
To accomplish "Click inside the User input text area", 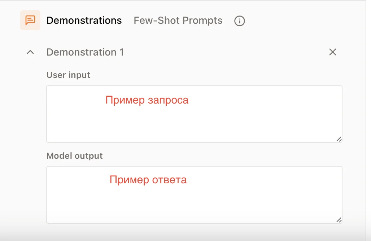I will pyautogui.click(x=194, y=114).
